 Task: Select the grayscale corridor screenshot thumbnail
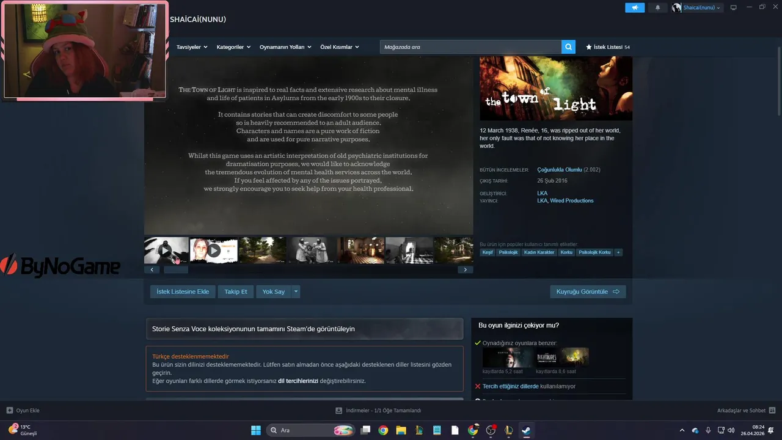(409, 250)
